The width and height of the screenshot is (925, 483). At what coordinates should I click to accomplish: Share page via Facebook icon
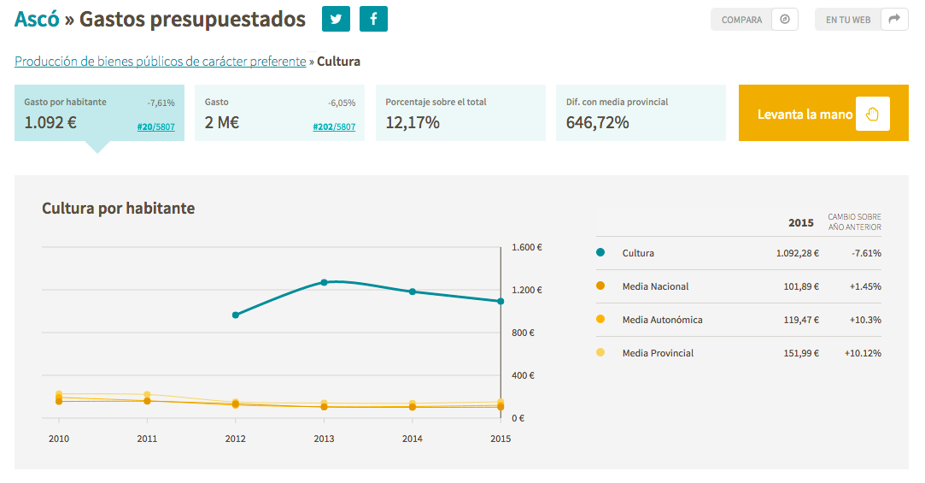coord(373,19)
